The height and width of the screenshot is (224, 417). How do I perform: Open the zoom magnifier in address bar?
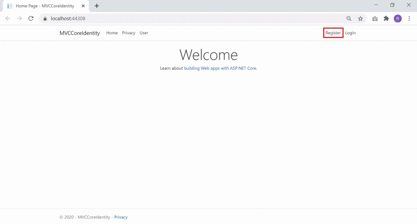pos(349,19)
